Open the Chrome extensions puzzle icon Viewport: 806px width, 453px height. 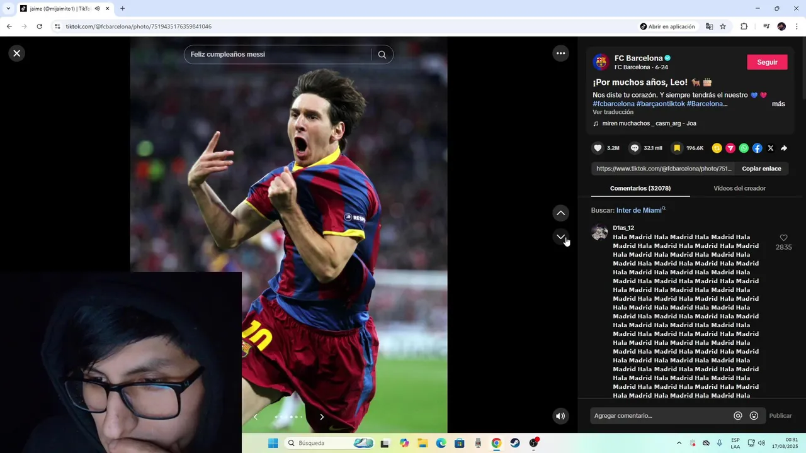(744, 26)
